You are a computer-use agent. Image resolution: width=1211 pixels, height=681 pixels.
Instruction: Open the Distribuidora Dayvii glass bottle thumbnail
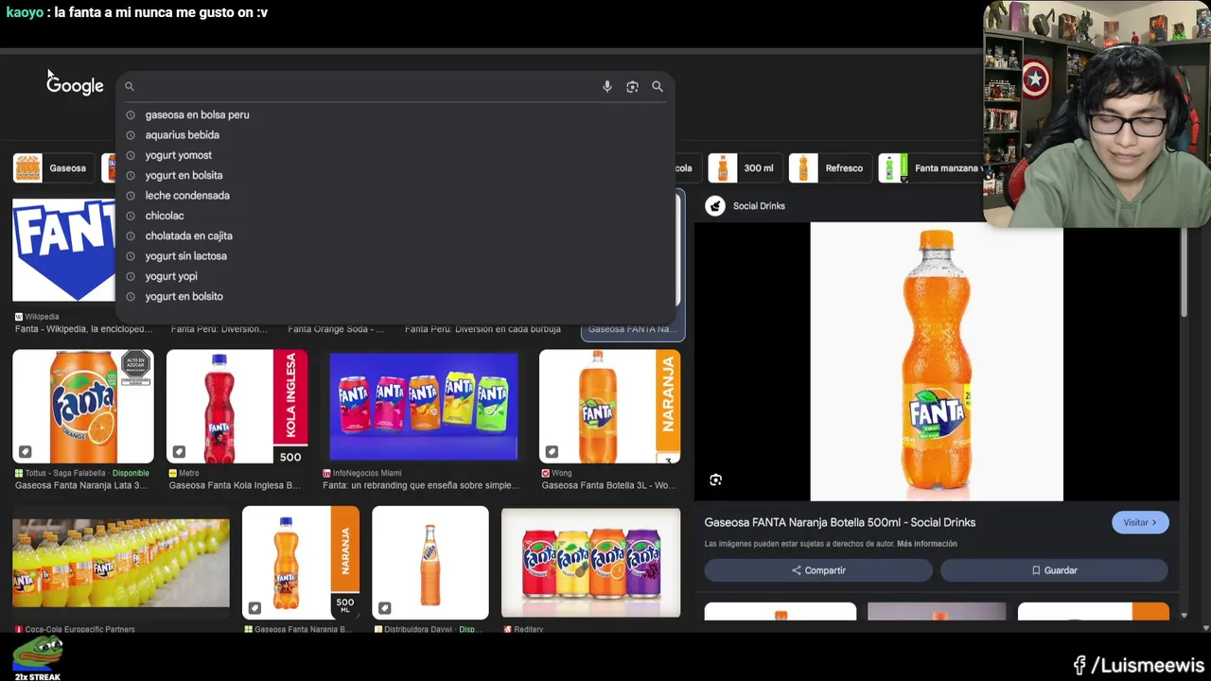point(430,563)
